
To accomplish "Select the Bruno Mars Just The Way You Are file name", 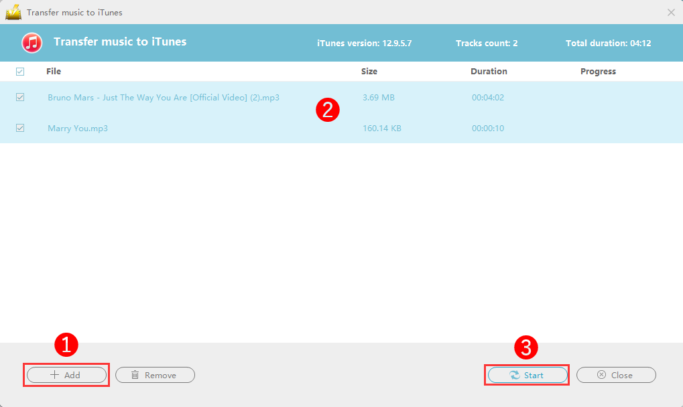I will 164,98.
